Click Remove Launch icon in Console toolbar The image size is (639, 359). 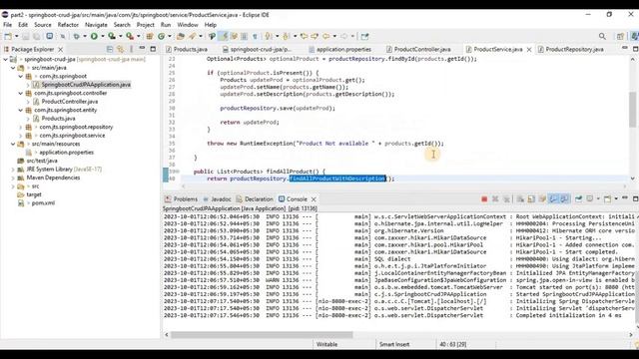495,199
